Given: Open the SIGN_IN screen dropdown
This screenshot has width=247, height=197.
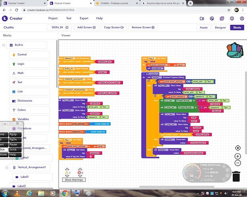Looking at the screenshot, I should click(59, 27).
